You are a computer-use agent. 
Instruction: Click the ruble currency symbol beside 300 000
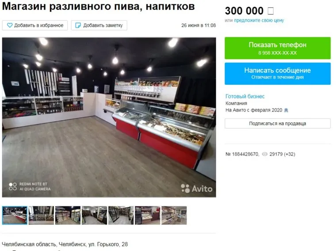pos(271,11)
